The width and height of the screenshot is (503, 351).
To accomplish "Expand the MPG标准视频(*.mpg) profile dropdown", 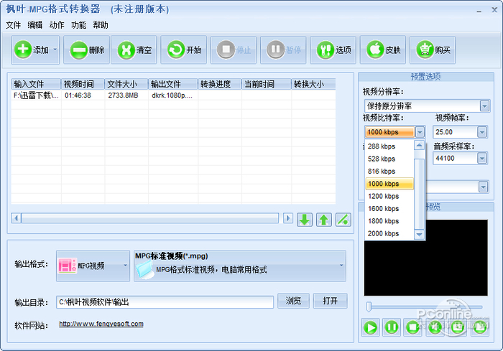I will 341,266.
